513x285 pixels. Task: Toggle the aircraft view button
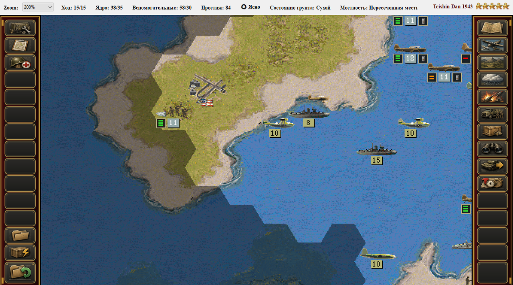492,45
